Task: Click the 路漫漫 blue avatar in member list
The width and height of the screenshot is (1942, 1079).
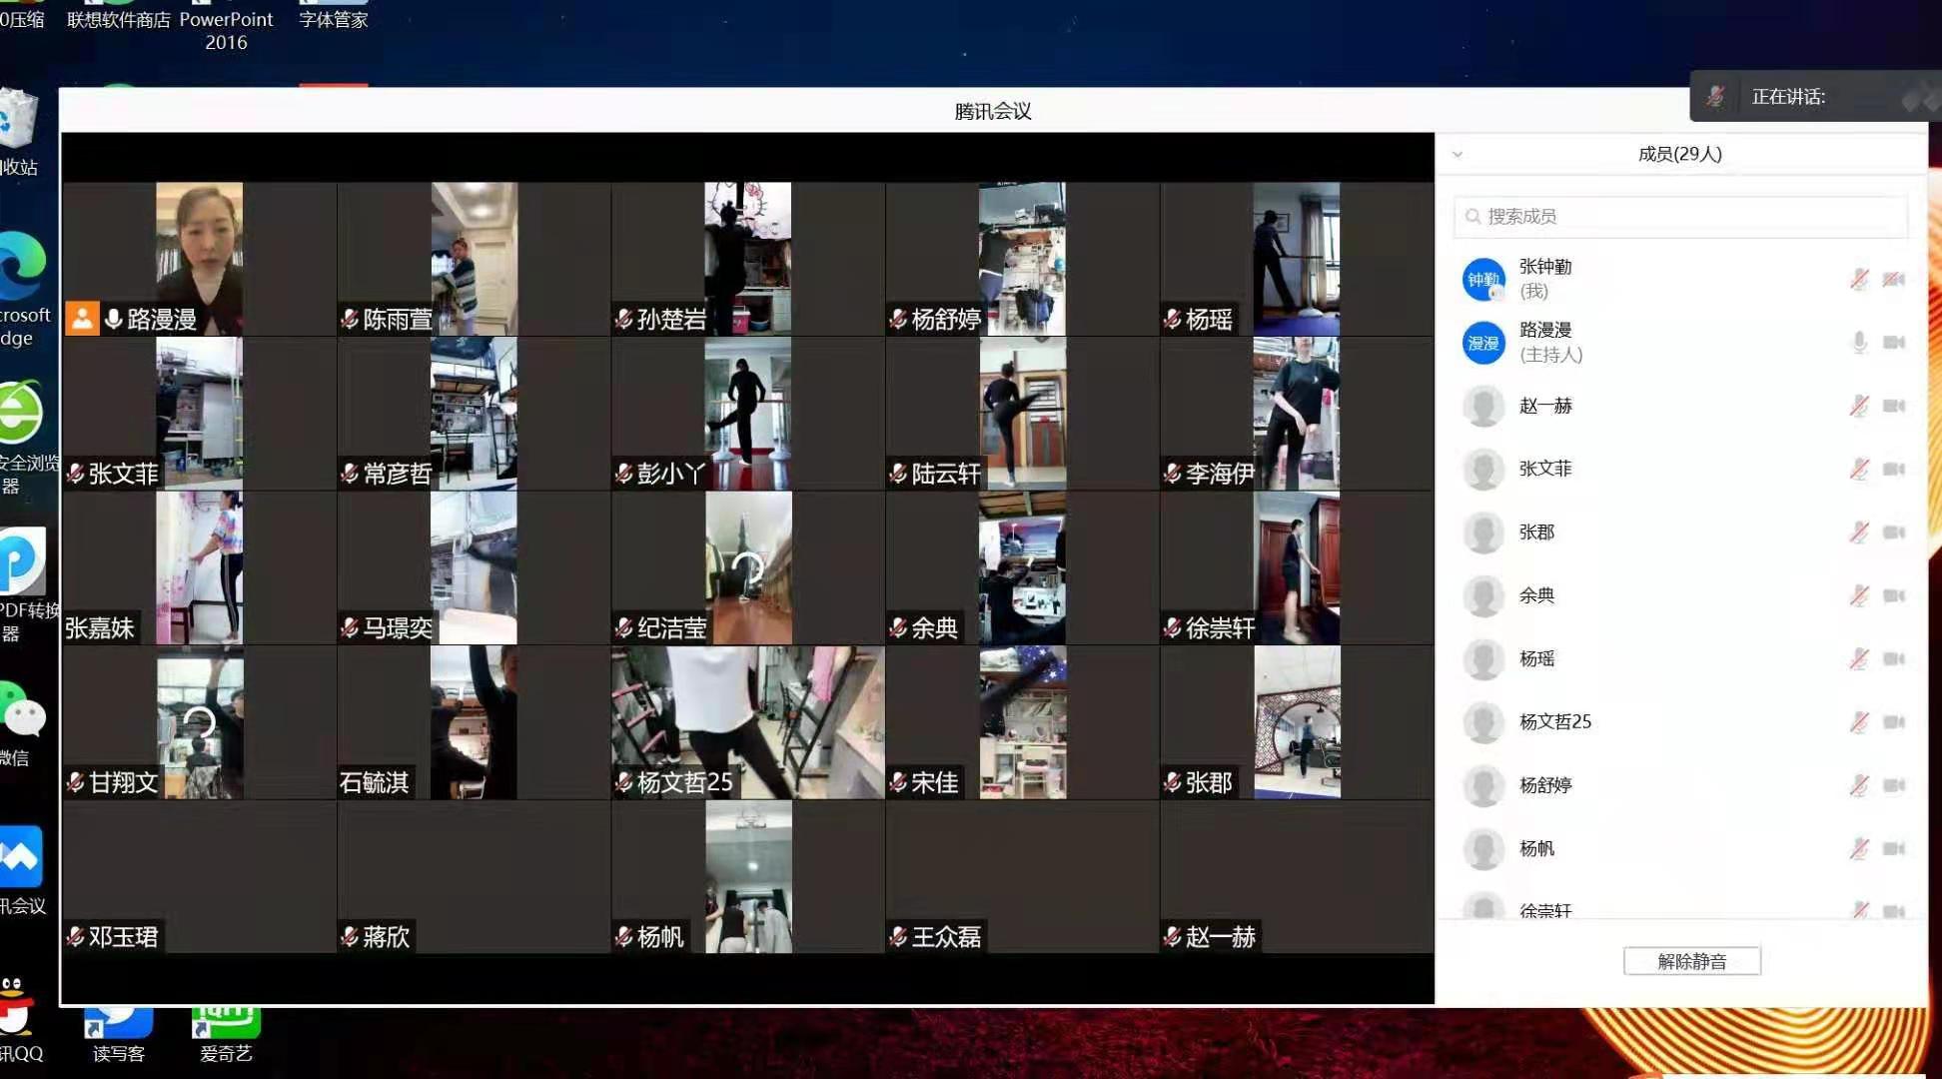Action: [x=1483, y=343]
